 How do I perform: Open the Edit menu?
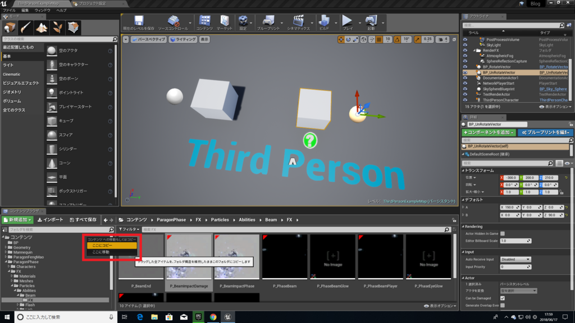(25, 10)
